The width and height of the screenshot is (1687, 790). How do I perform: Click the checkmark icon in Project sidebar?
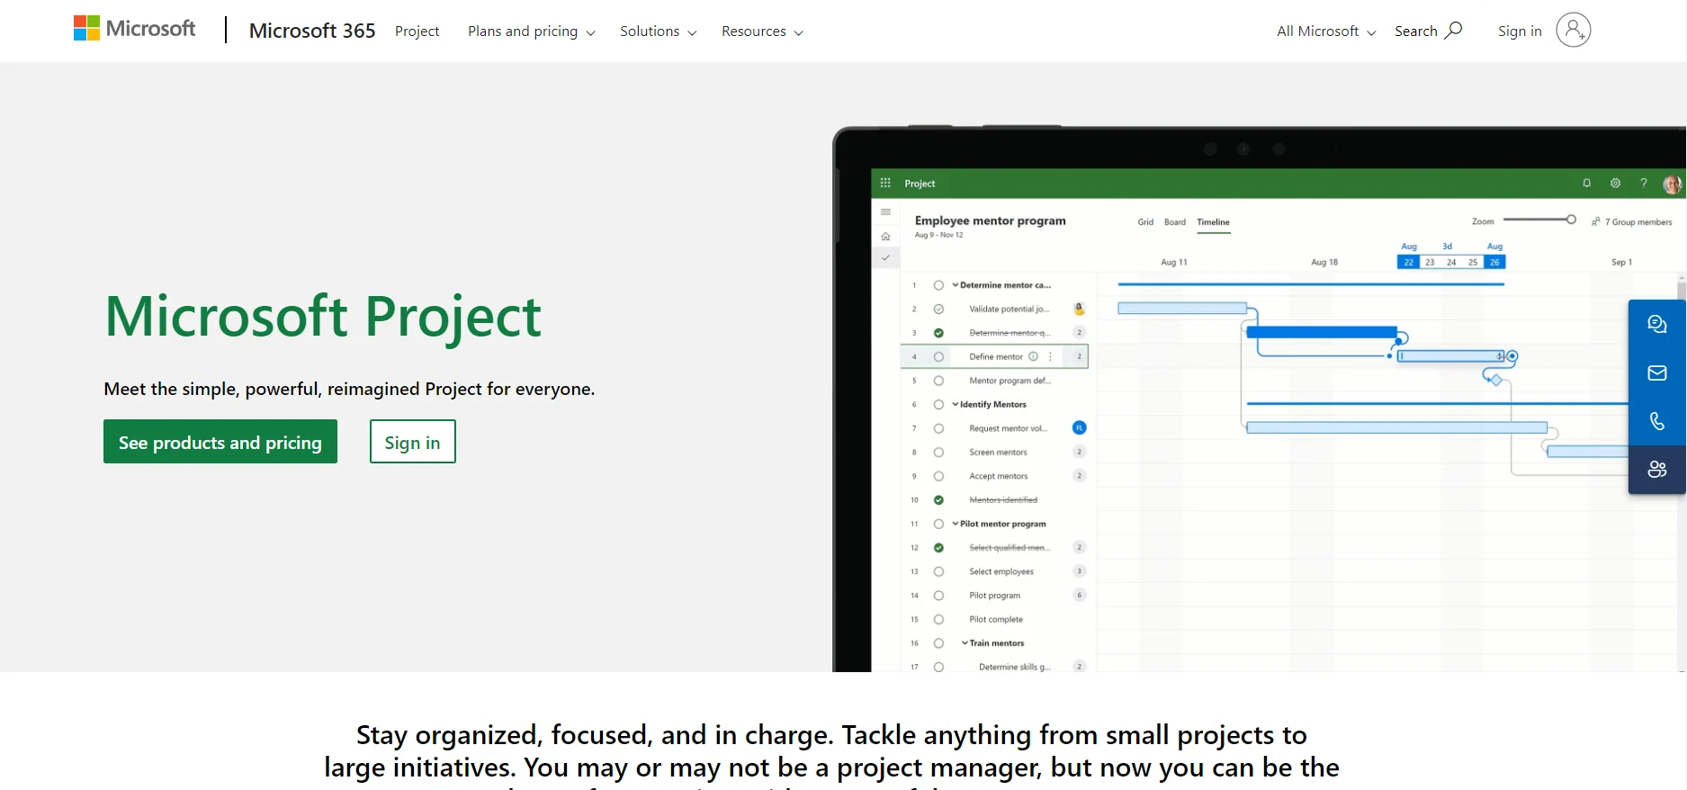[x=885, y=257]
